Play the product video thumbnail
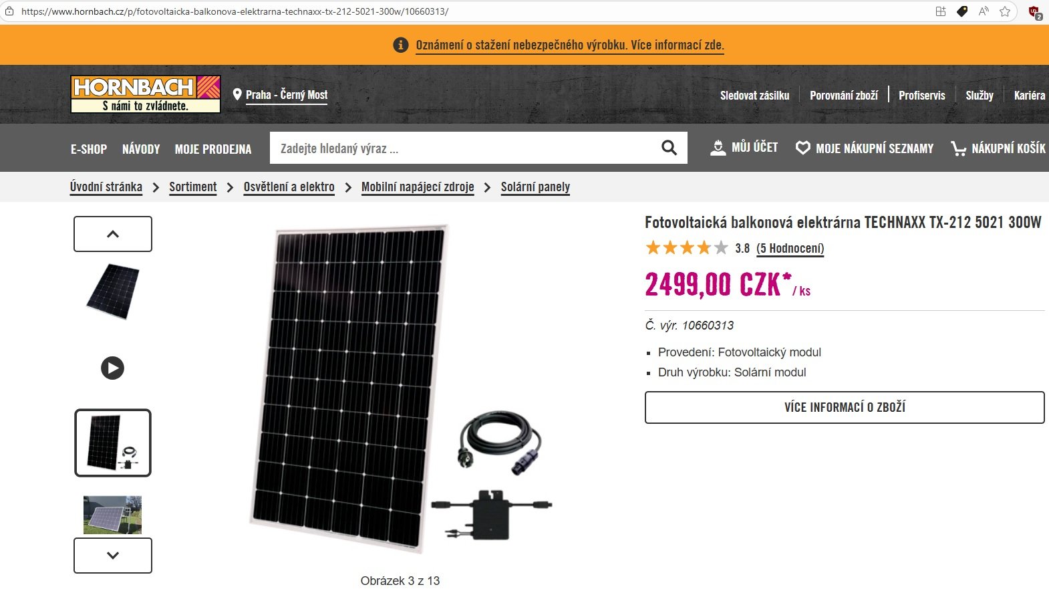Viewport: 1049px width, 595px height. pos(112,368)
